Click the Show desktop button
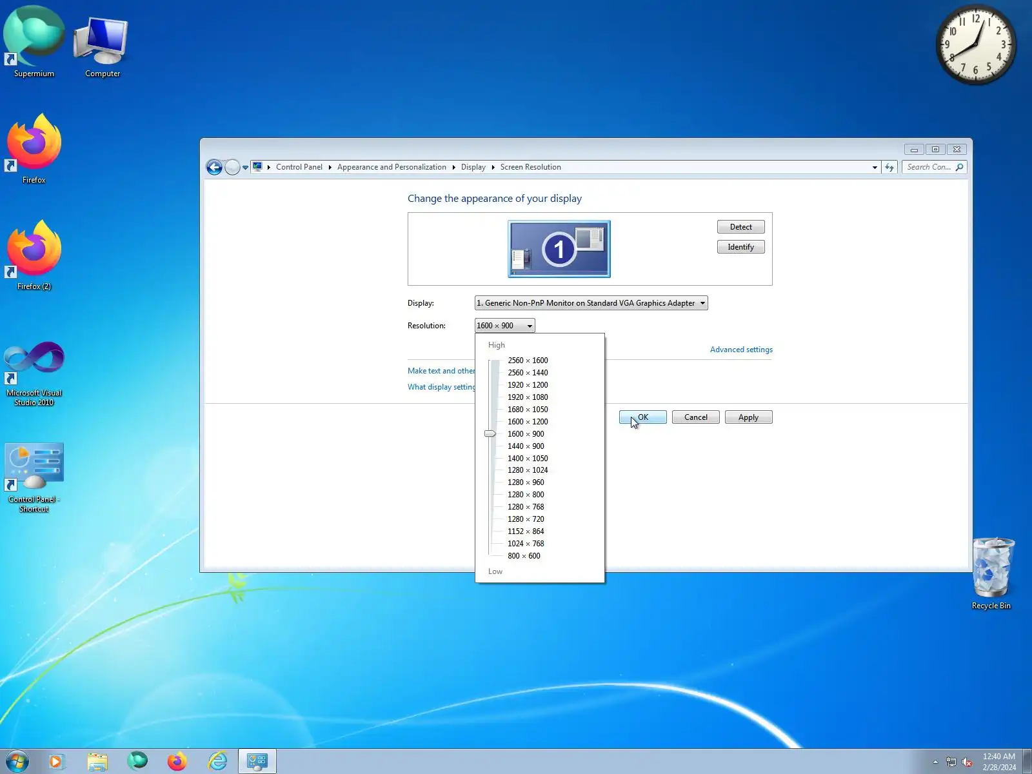This screenshot has height=774, width=1032. (1027, 762)
